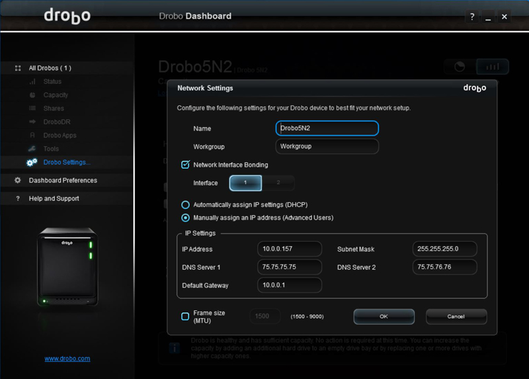
Task: Enable the Frame size (MTU) checkbox
Action: pyautogui.click(x=186, y=316)
